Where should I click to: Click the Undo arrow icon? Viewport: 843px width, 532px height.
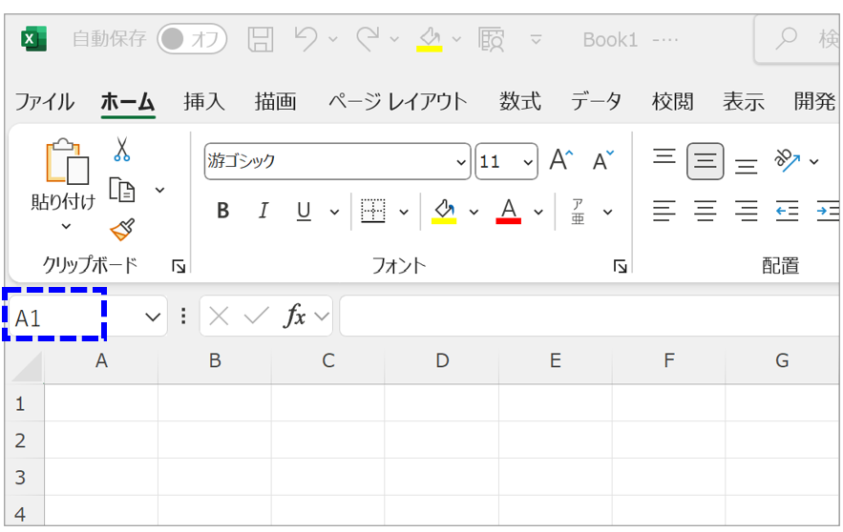(x=306, y=39)
